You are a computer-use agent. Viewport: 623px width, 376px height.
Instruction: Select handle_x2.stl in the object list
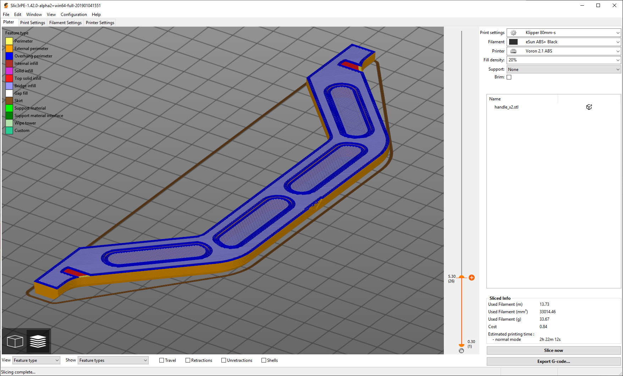coord(506,107)
